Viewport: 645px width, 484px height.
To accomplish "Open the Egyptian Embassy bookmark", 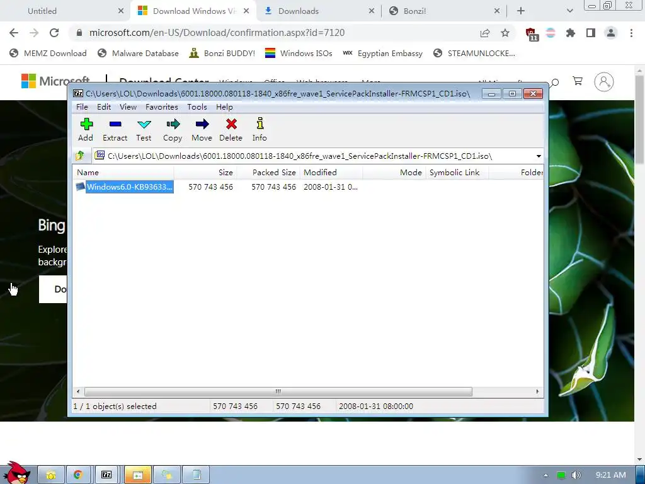I will (382, 54).
